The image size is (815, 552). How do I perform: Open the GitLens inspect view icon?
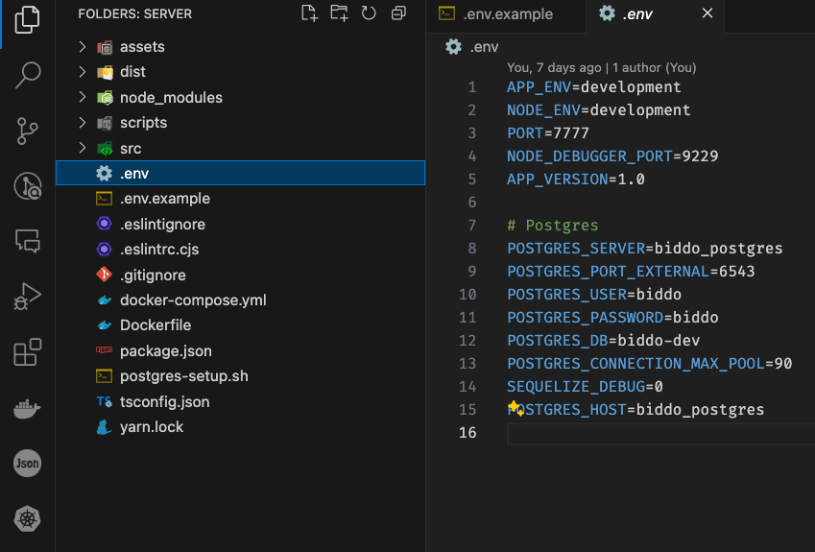click(x=27, y=186)
